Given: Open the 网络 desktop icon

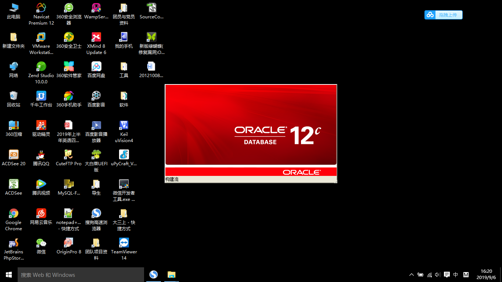Looking at the screenshot, I should point(14,70).
